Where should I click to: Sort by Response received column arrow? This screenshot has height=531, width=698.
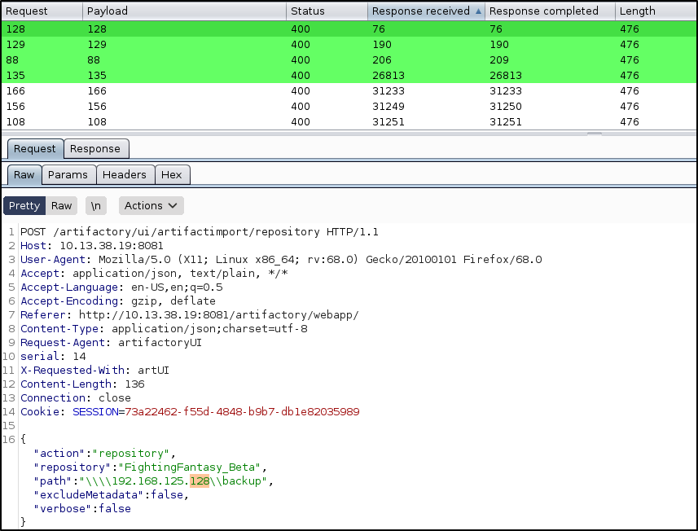click(478, 11)
